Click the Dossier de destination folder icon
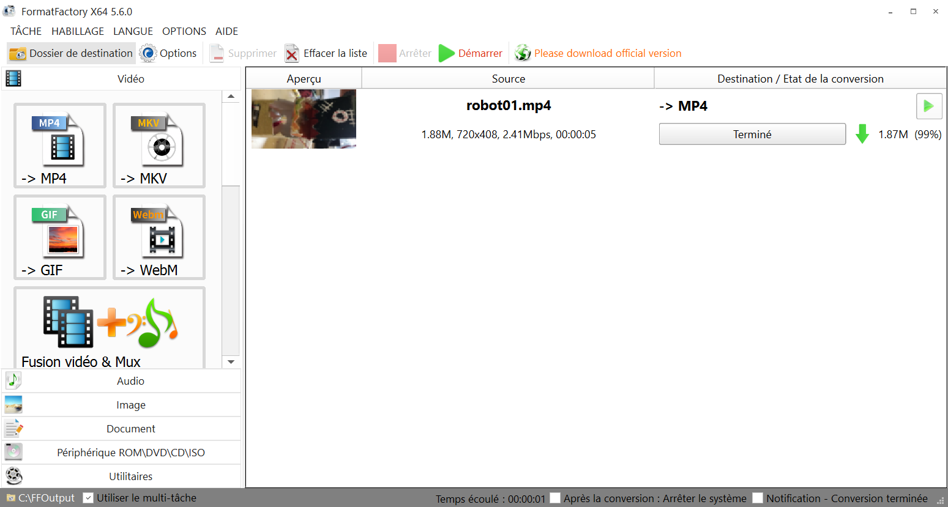The width and height of the screenshot is (948, 507). pyautogui.click(x=18, y=54)
